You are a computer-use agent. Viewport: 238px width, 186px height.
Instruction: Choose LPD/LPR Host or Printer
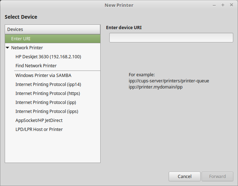39,130
